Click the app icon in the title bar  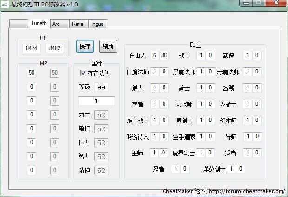tap(6, 4)
